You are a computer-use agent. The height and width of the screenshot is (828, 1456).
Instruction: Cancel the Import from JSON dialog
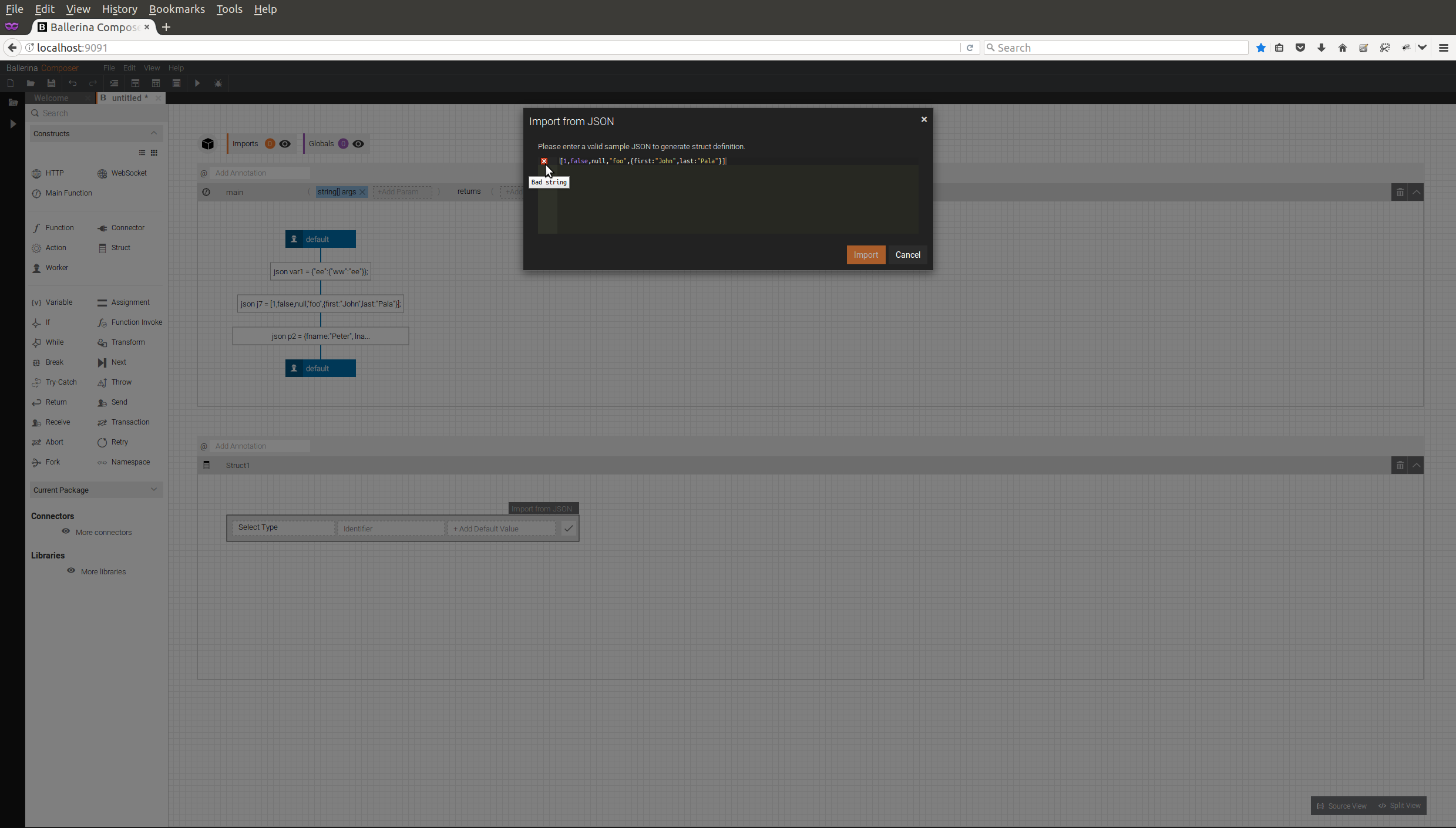click(907, 255)
